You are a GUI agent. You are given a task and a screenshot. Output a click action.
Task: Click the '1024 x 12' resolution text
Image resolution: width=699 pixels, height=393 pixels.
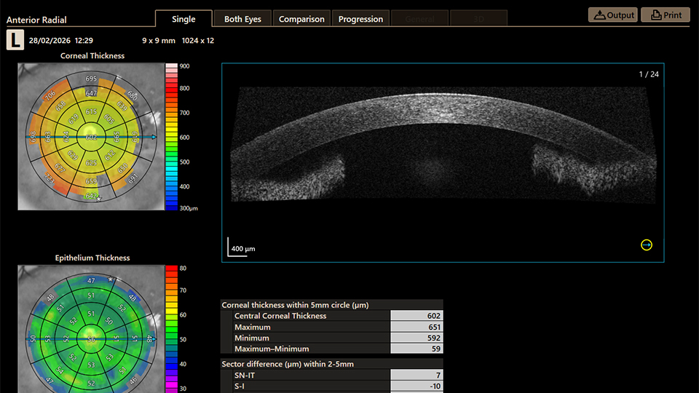point(198,41)
